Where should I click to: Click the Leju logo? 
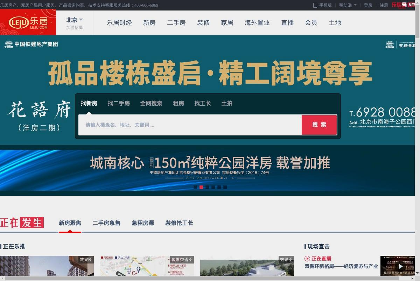coord(28,23)
